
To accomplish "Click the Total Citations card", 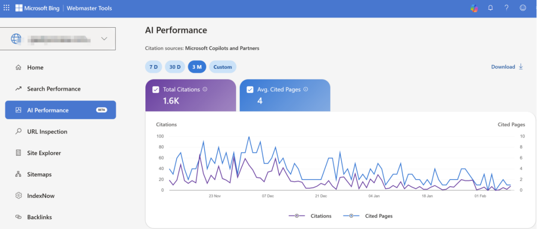I will (191, 95).
